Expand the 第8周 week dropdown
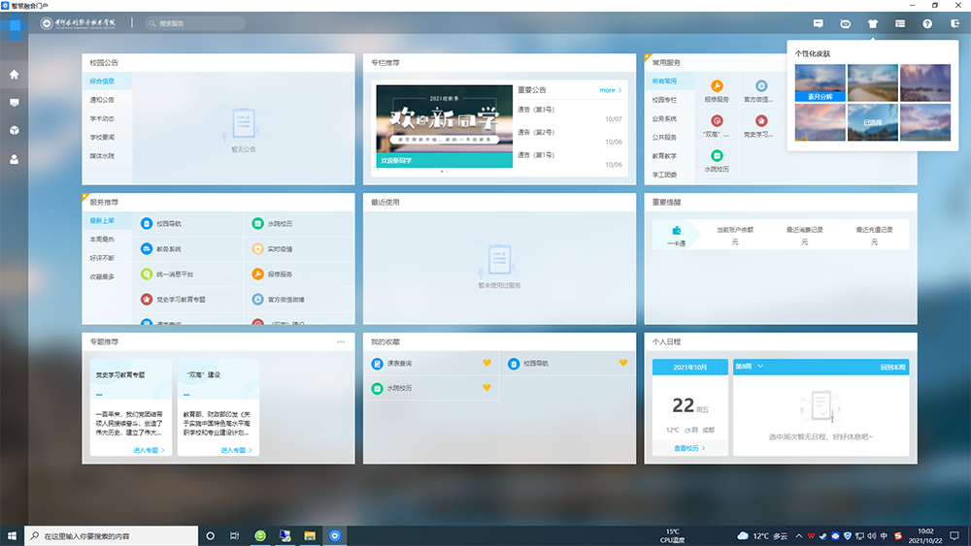The height and width of the screenshot is (546, 971). coord(749,367)
